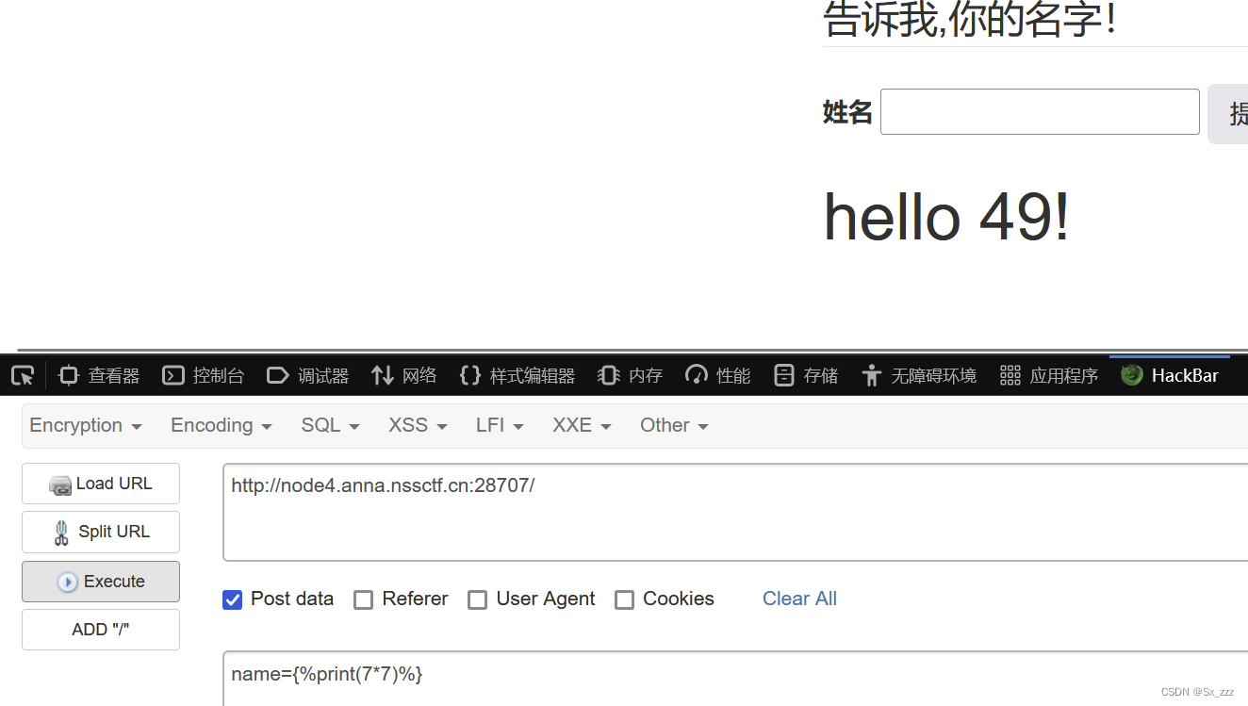Viewport: 1248px width, 706px height.
Task: Expand the Encoding dropdown menu
Action: click(x=222, y=425)
